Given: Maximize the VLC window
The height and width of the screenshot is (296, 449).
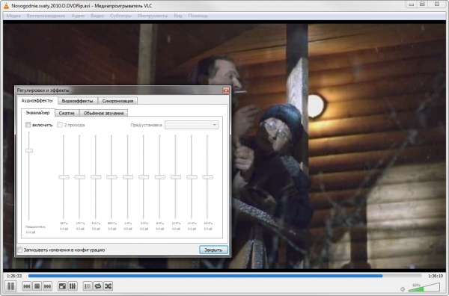Looking at the screenshot, I should click(x=422, y=4).
